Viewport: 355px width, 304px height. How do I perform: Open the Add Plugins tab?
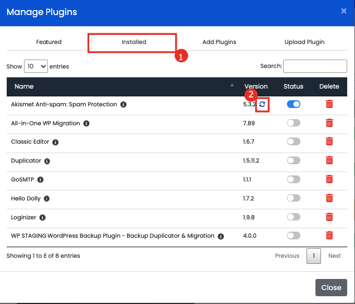(x=219, y=42)
